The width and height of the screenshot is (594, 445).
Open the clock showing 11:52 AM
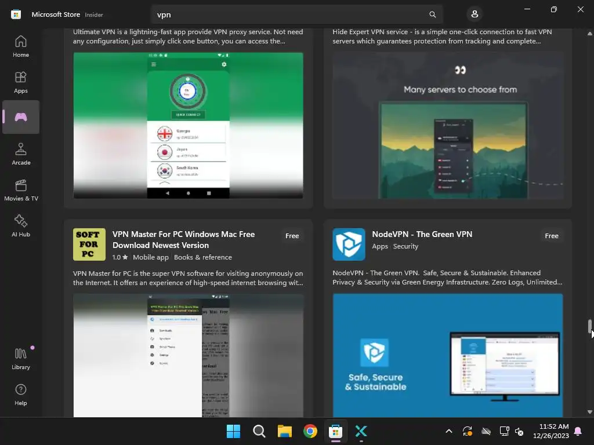[x=551, y=431]
